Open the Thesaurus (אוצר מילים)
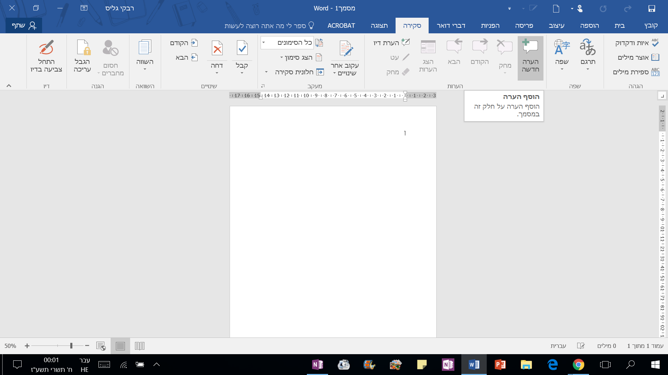Screen dimensions: 668x375 pos(638,57)
